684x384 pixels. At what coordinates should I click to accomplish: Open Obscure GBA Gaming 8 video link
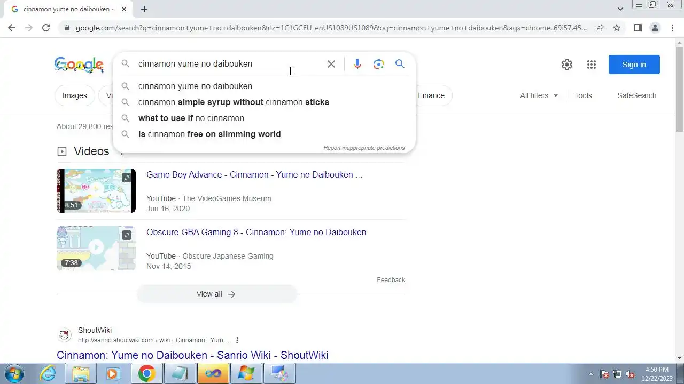[256, 232]
